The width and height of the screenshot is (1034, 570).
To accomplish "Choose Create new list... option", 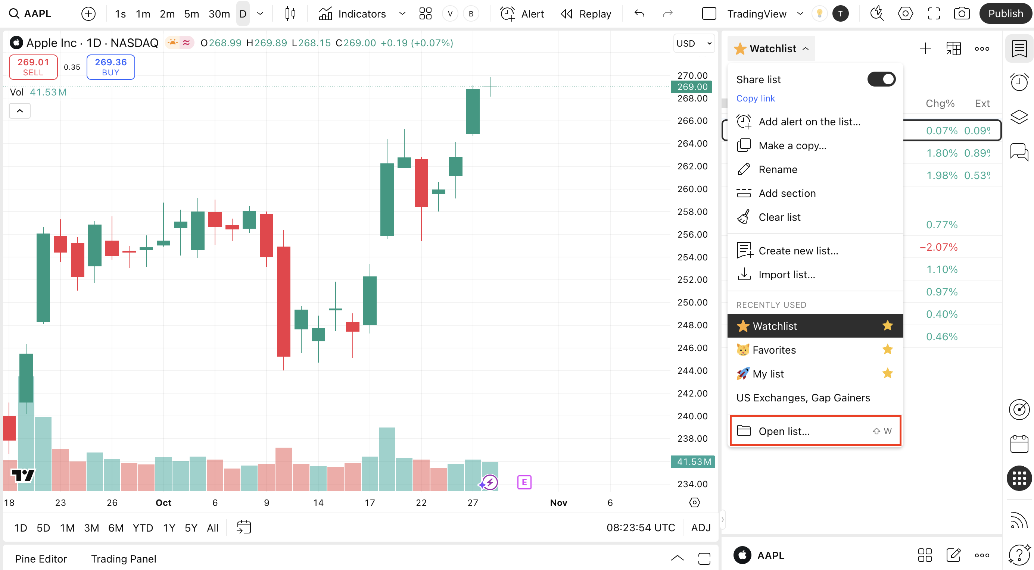I will coord(798,251).
